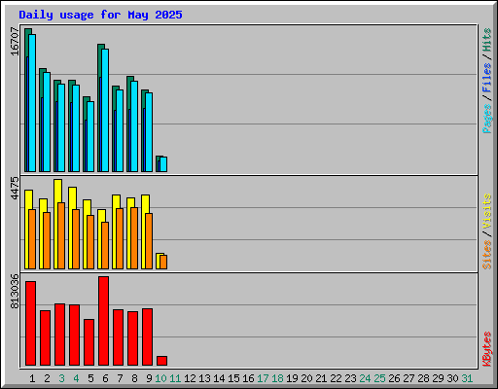Click day 28 on the date axis

click(423, 378)
